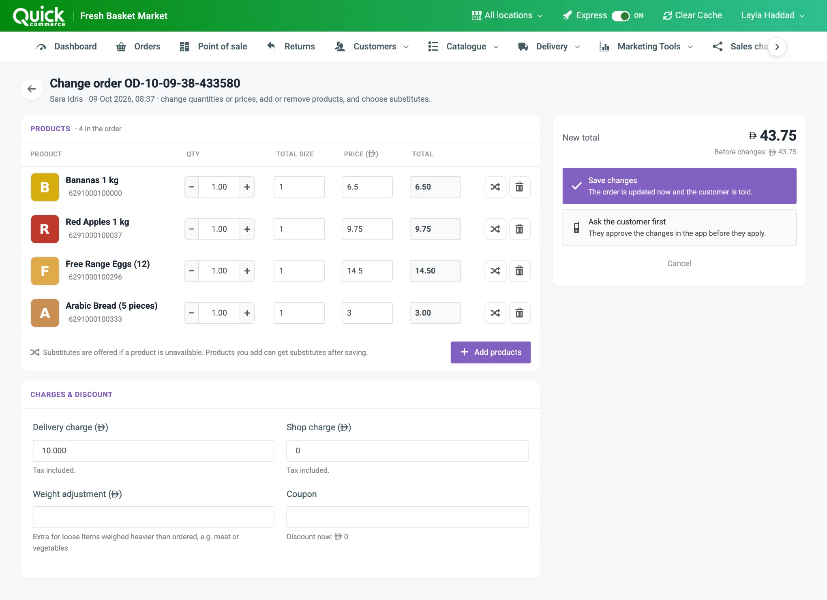Increase Arabic Bread quantity with plus
This screenshot has width=827, height=600.
247,313
